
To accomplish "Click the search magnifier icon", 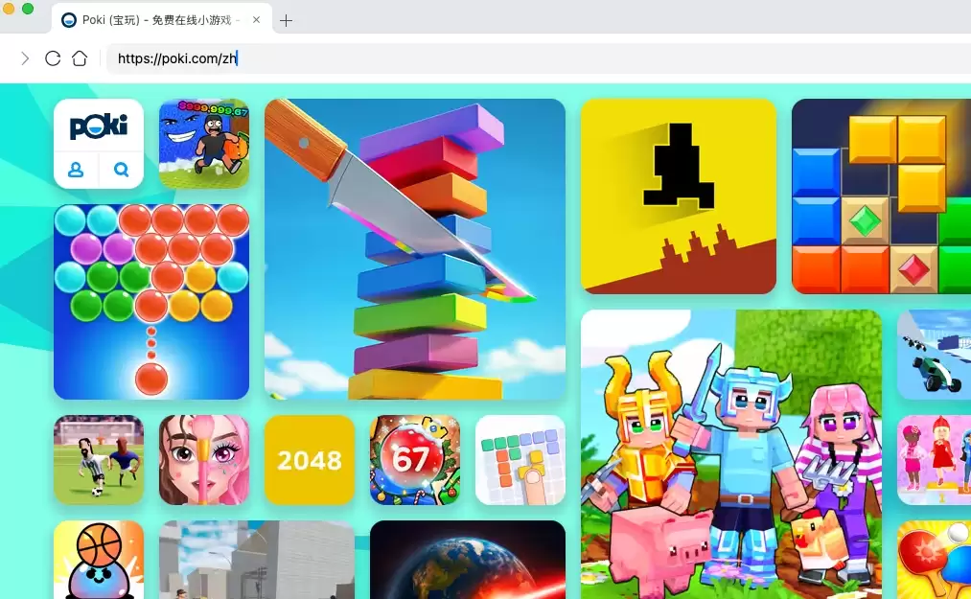I will point(121,170).
